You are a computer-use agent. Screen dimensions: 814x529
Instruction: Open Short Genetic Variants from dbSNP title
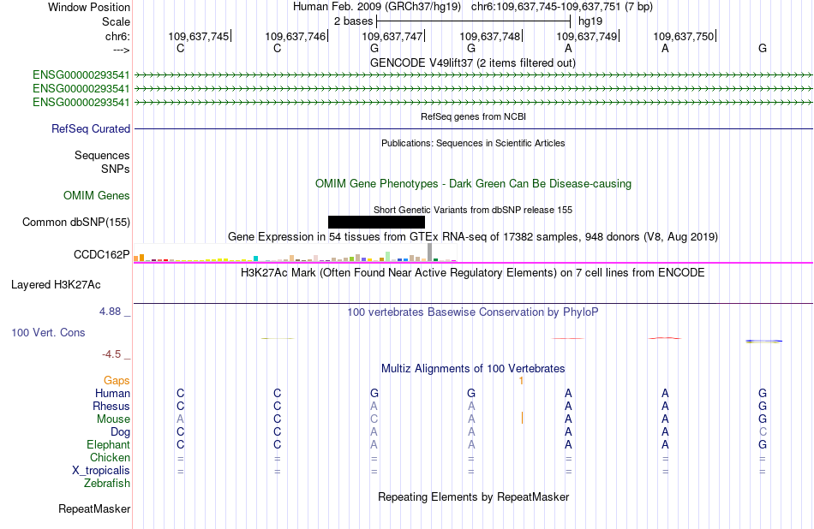pos(472,210)
